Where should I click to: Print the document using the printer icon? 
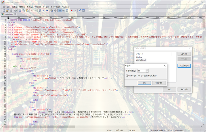[x=15, y=11]
